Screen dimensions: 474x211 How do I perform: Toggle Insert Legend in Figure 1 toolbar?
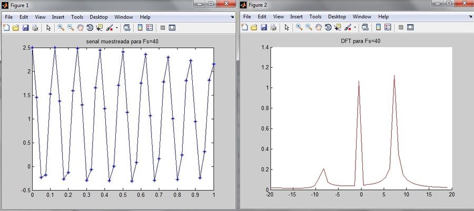click(x=149, y=27)
